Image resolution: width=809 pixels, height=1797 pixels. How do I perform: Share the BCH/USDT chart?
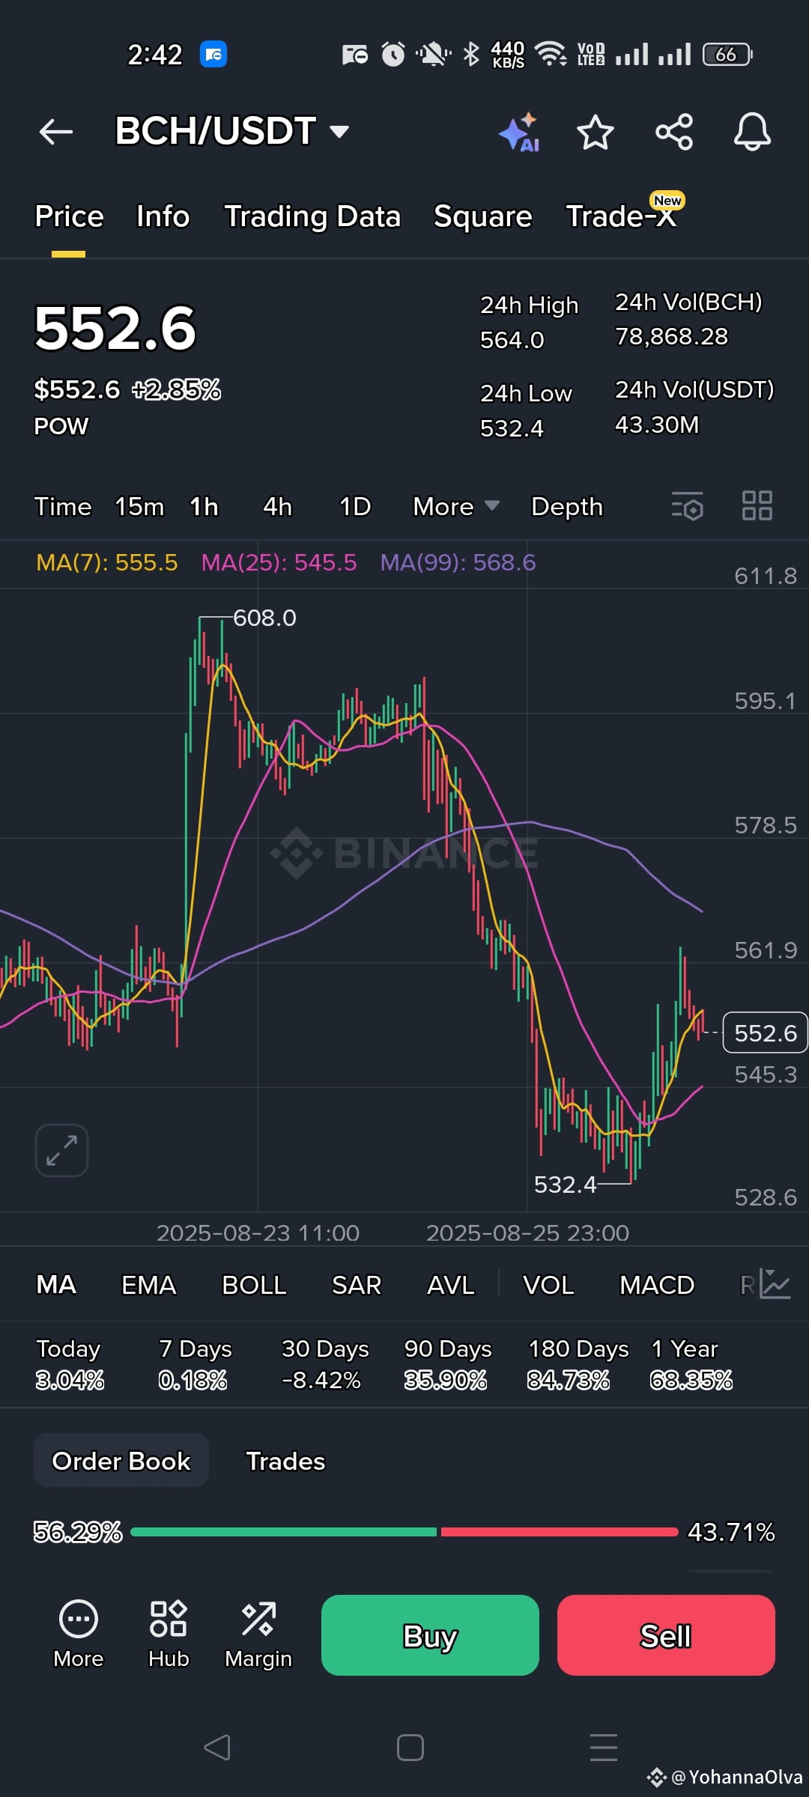[674, 133]
